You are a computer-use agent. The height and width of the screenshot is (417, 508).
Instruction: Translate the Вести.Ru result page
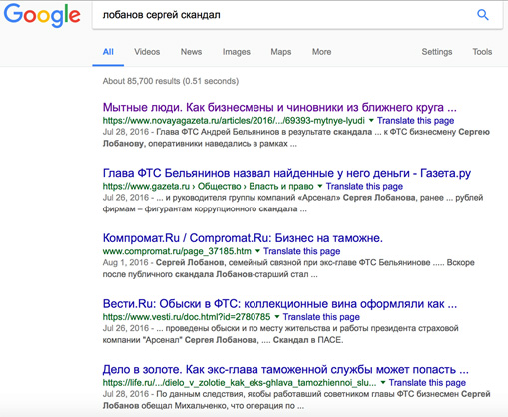point(321,317)
